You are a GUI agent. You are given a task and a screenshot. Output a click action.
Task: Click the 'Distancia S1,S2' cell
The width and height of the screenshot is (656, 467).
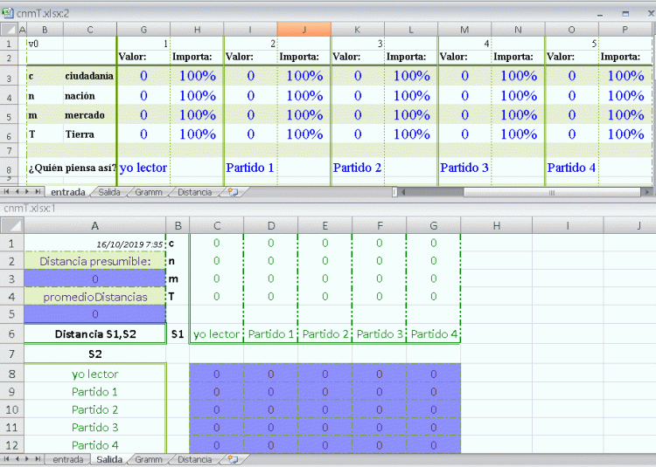94,333
